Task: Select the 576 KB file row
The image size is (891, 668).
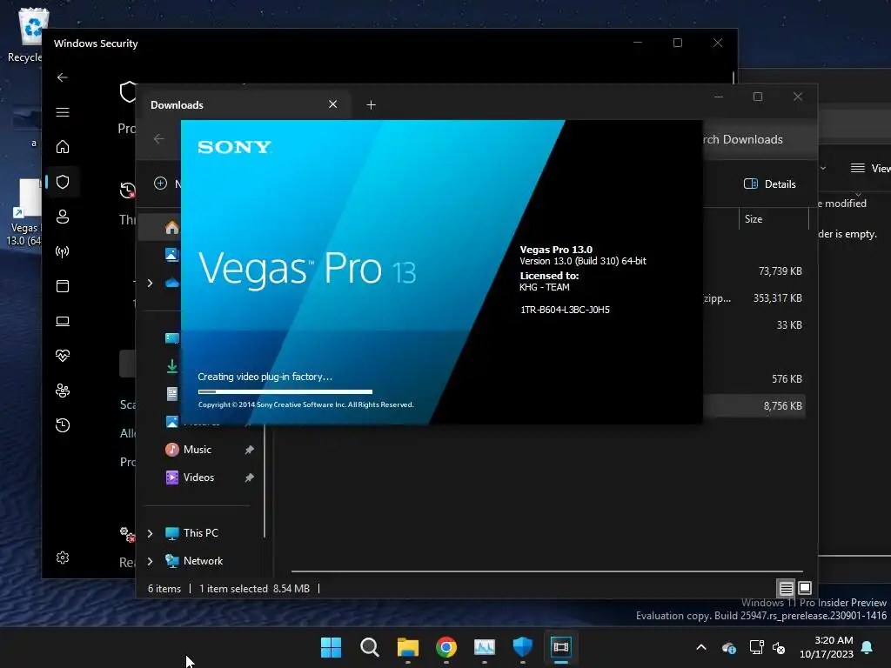Action: tap(754, 378)
